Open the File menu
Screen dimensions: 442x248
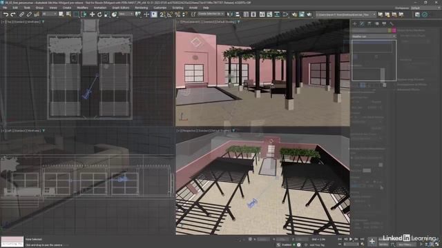click(x=5, y=8)
